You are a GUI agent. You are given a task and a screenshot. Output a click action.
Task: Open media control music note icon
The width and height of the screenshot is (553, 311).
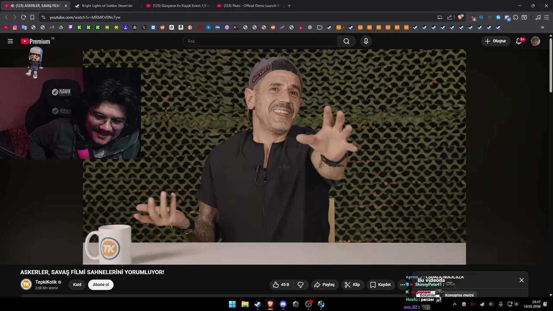coord(538,17)
